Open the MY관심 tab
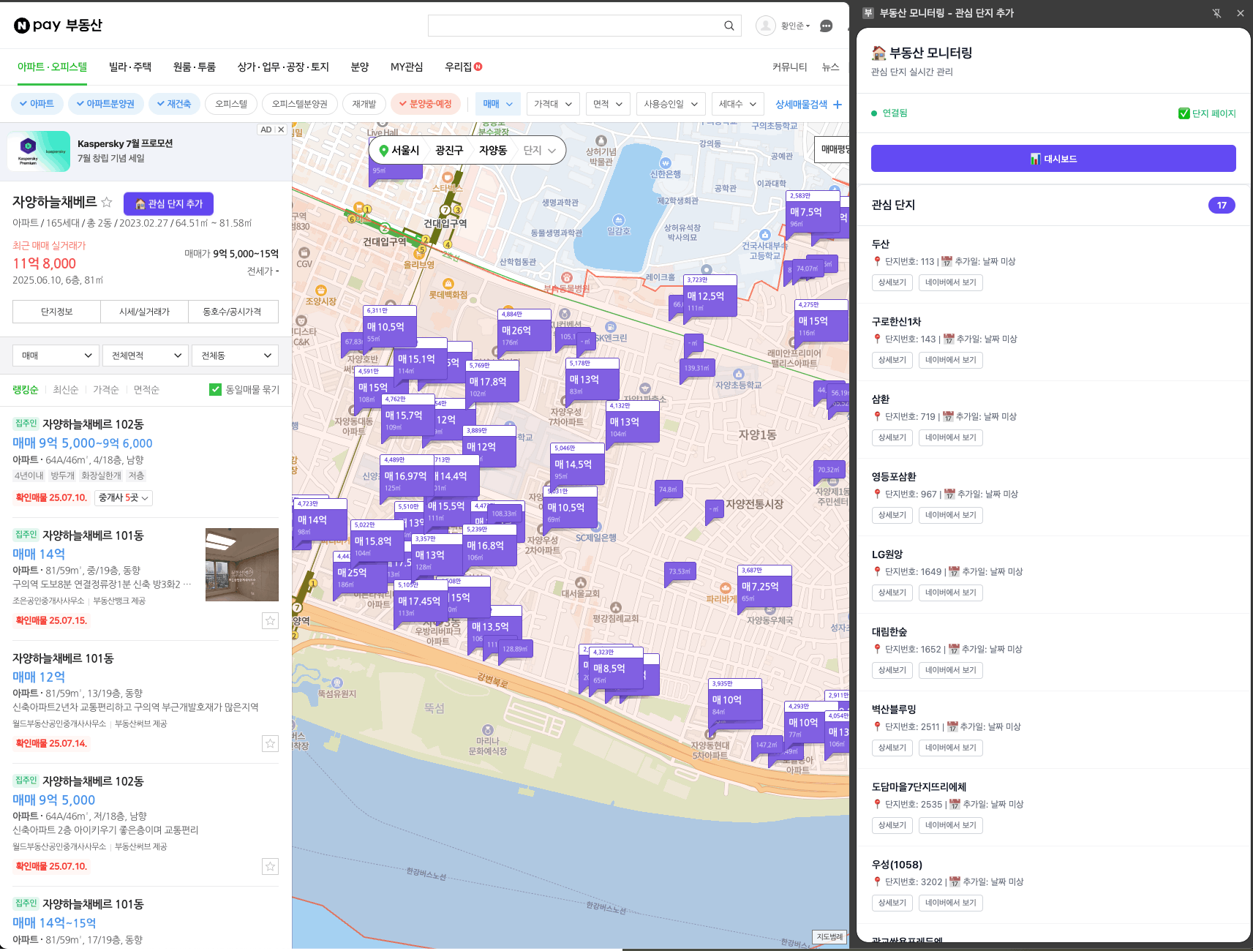This screenshot has height=951, width=1253. [x=407, y=67]
